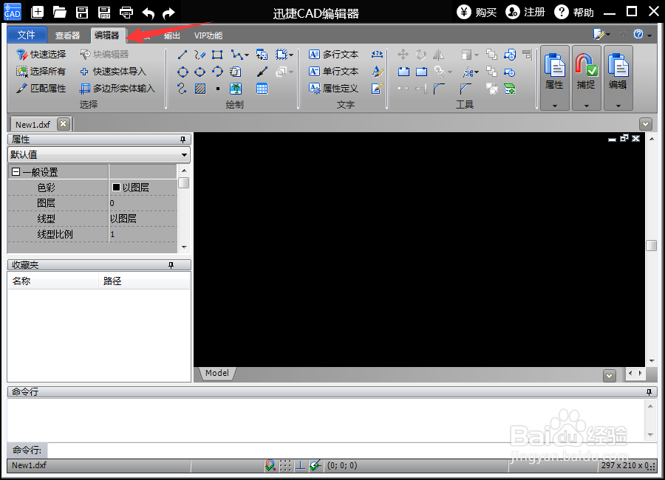Select the Hatch fill tool
Image resolution: width=665 pixels, height=480 pixels.
click(x=199, y=89)
